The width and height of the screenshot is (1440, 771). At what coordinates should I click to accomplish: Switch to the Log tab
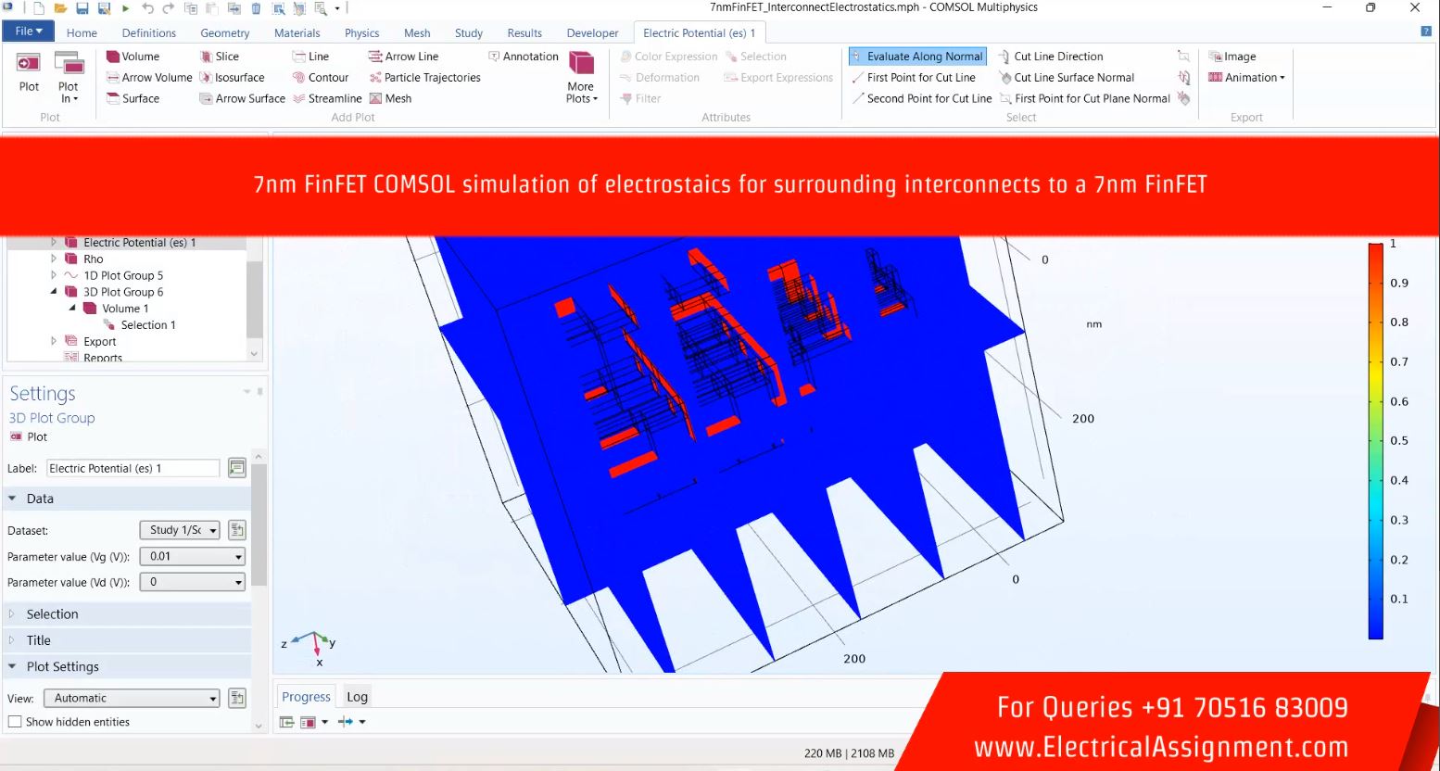(x=357, y=697)
